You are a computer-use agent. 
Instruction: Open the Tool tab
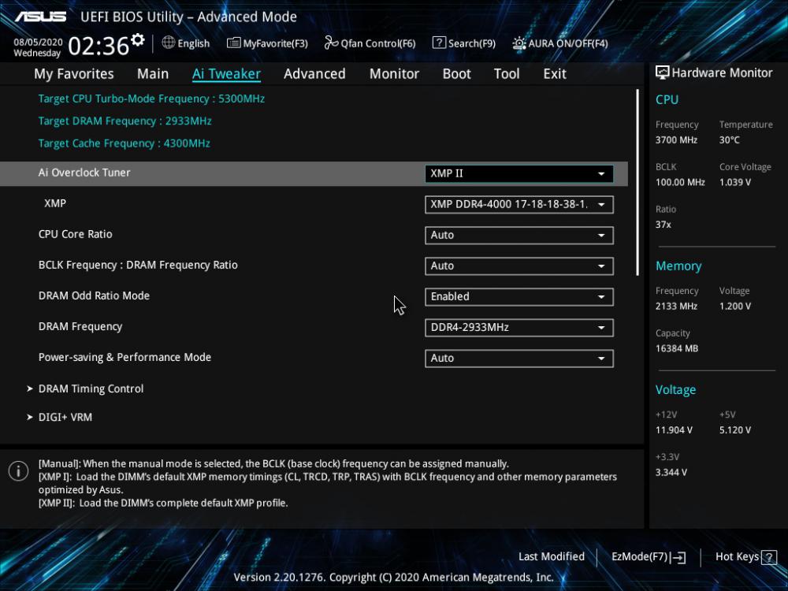(507, 74)
